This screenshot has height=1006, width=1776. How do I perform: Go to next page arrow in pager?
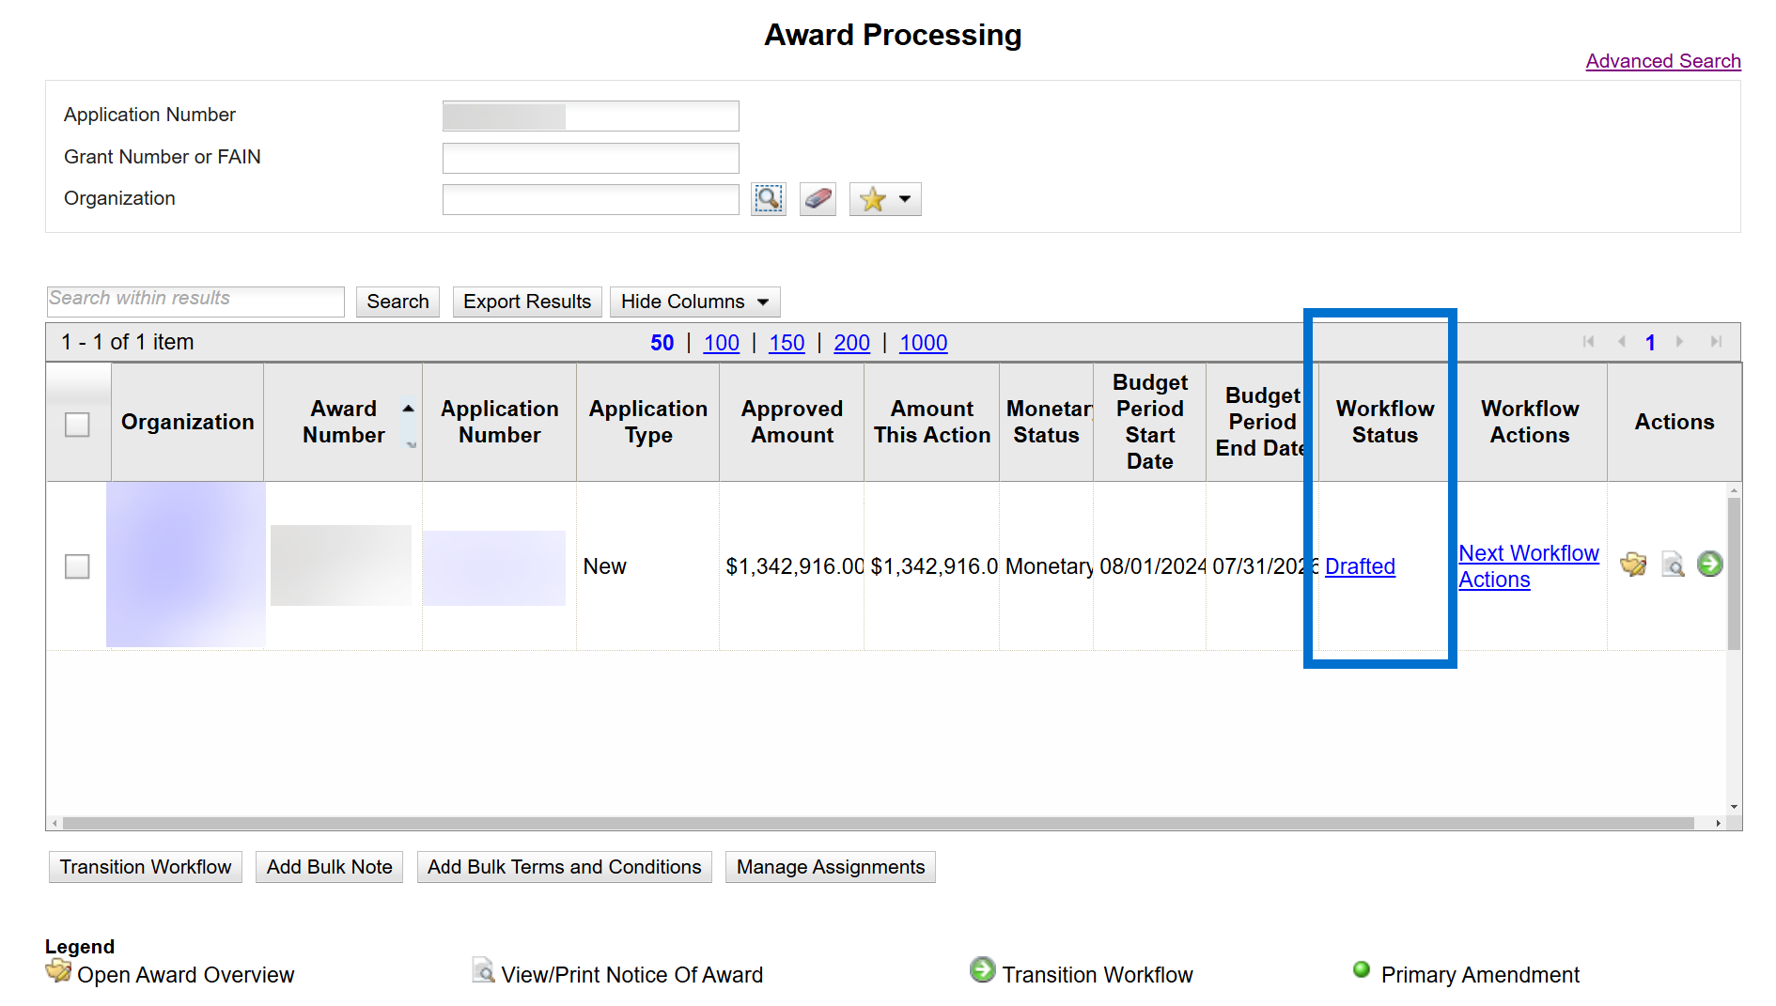click(x=1680, y=342)
